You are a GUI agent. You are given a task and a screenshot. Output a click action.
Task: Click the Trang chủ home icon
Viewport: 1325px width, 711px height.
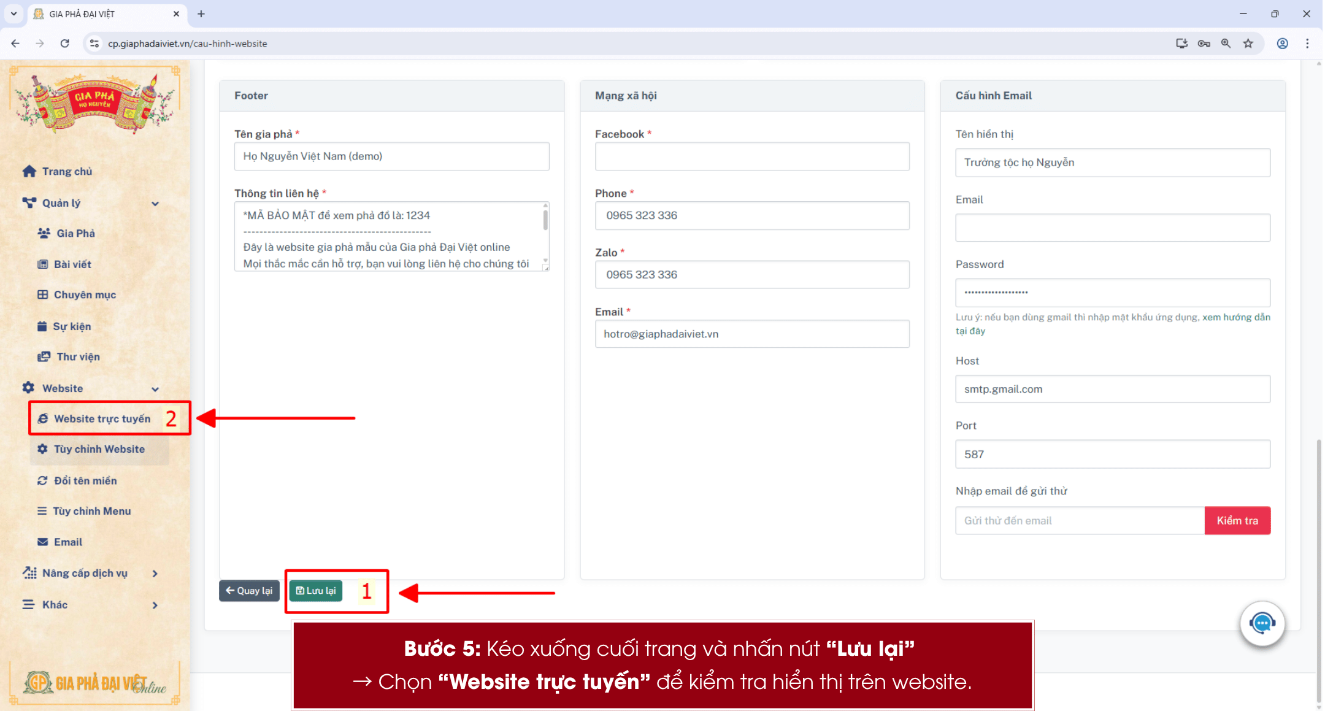tap(29, 172)
